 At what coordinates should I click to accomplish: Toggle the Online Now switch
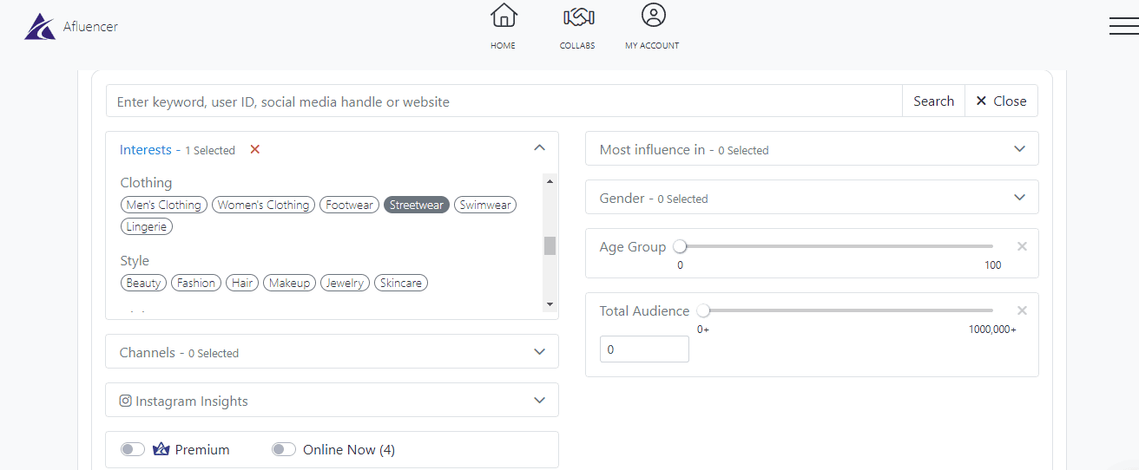[284, 449]
